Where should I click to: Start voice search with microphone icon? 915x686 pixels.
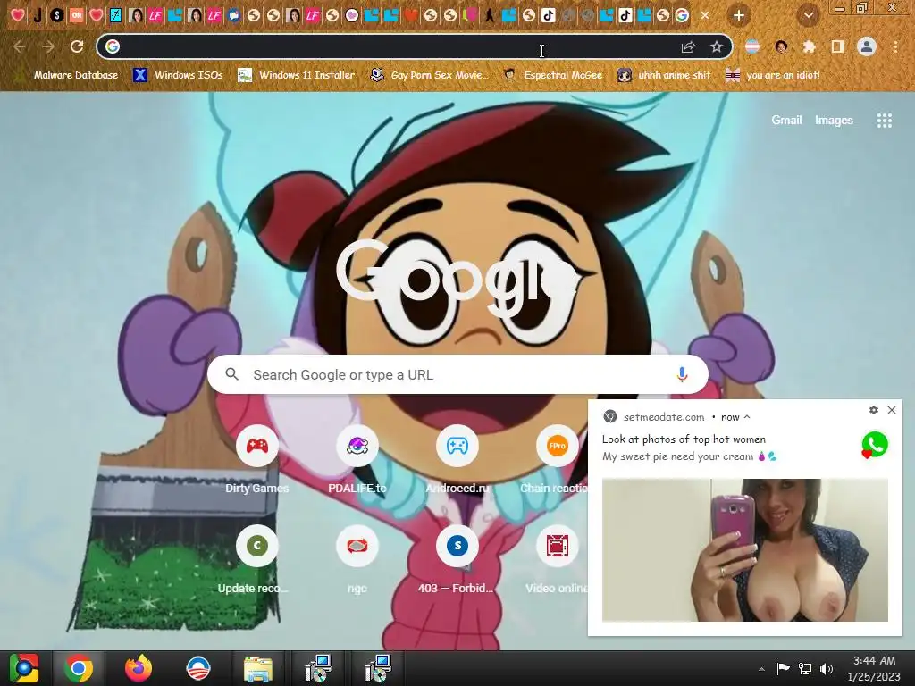coord(682,374)
